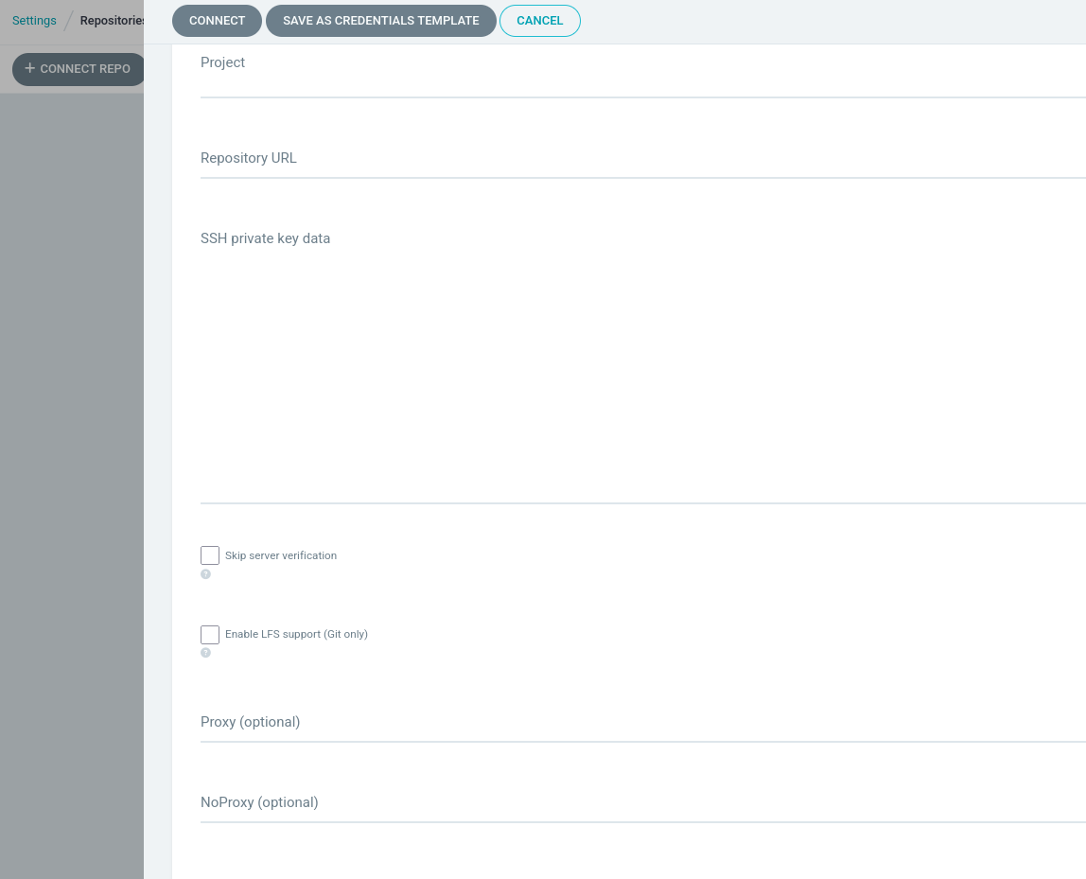Viewport: 1086px width, 879px height.
Task: Click the 'Skip server verification' label text
Action: point(281,555)
